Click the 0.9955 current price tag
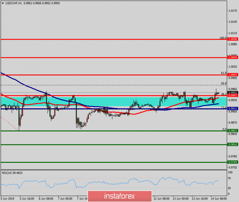The image size is (239, 202). (x=233, y=93)
